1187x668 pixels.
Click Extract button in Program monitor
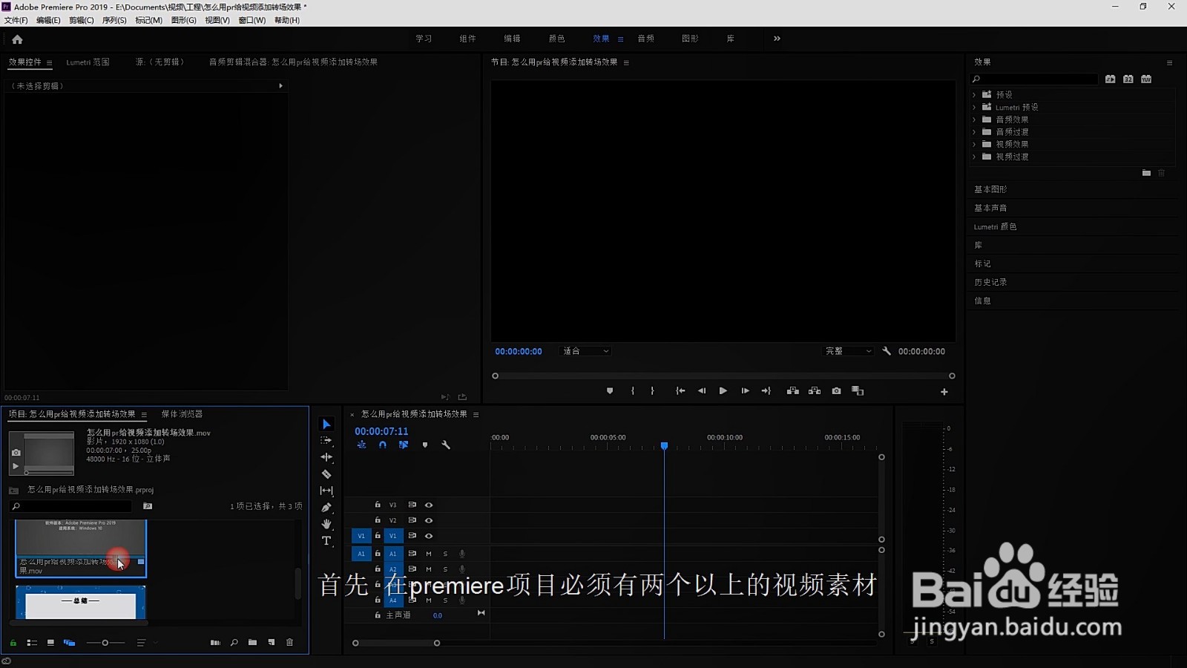(x=815, y=391)
